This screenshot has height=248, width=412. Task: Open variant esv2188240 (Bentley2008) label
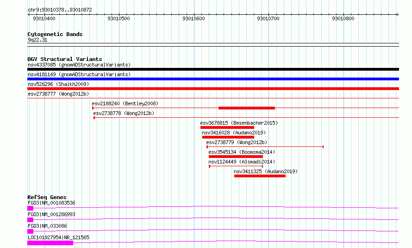point(125,103)
